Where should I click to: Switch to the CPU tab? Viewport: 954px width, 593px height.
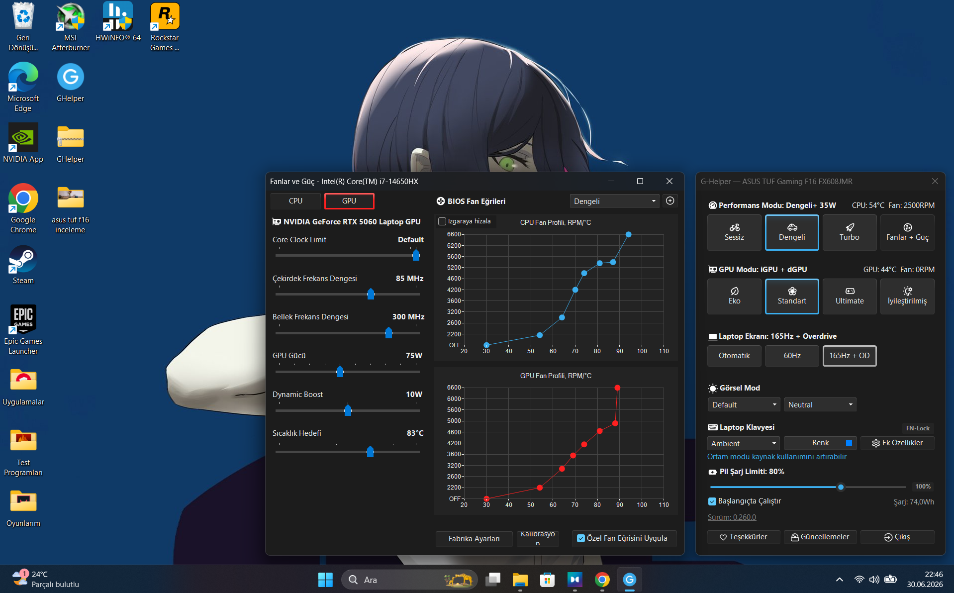pyautogui.click(x=295, y=201)
